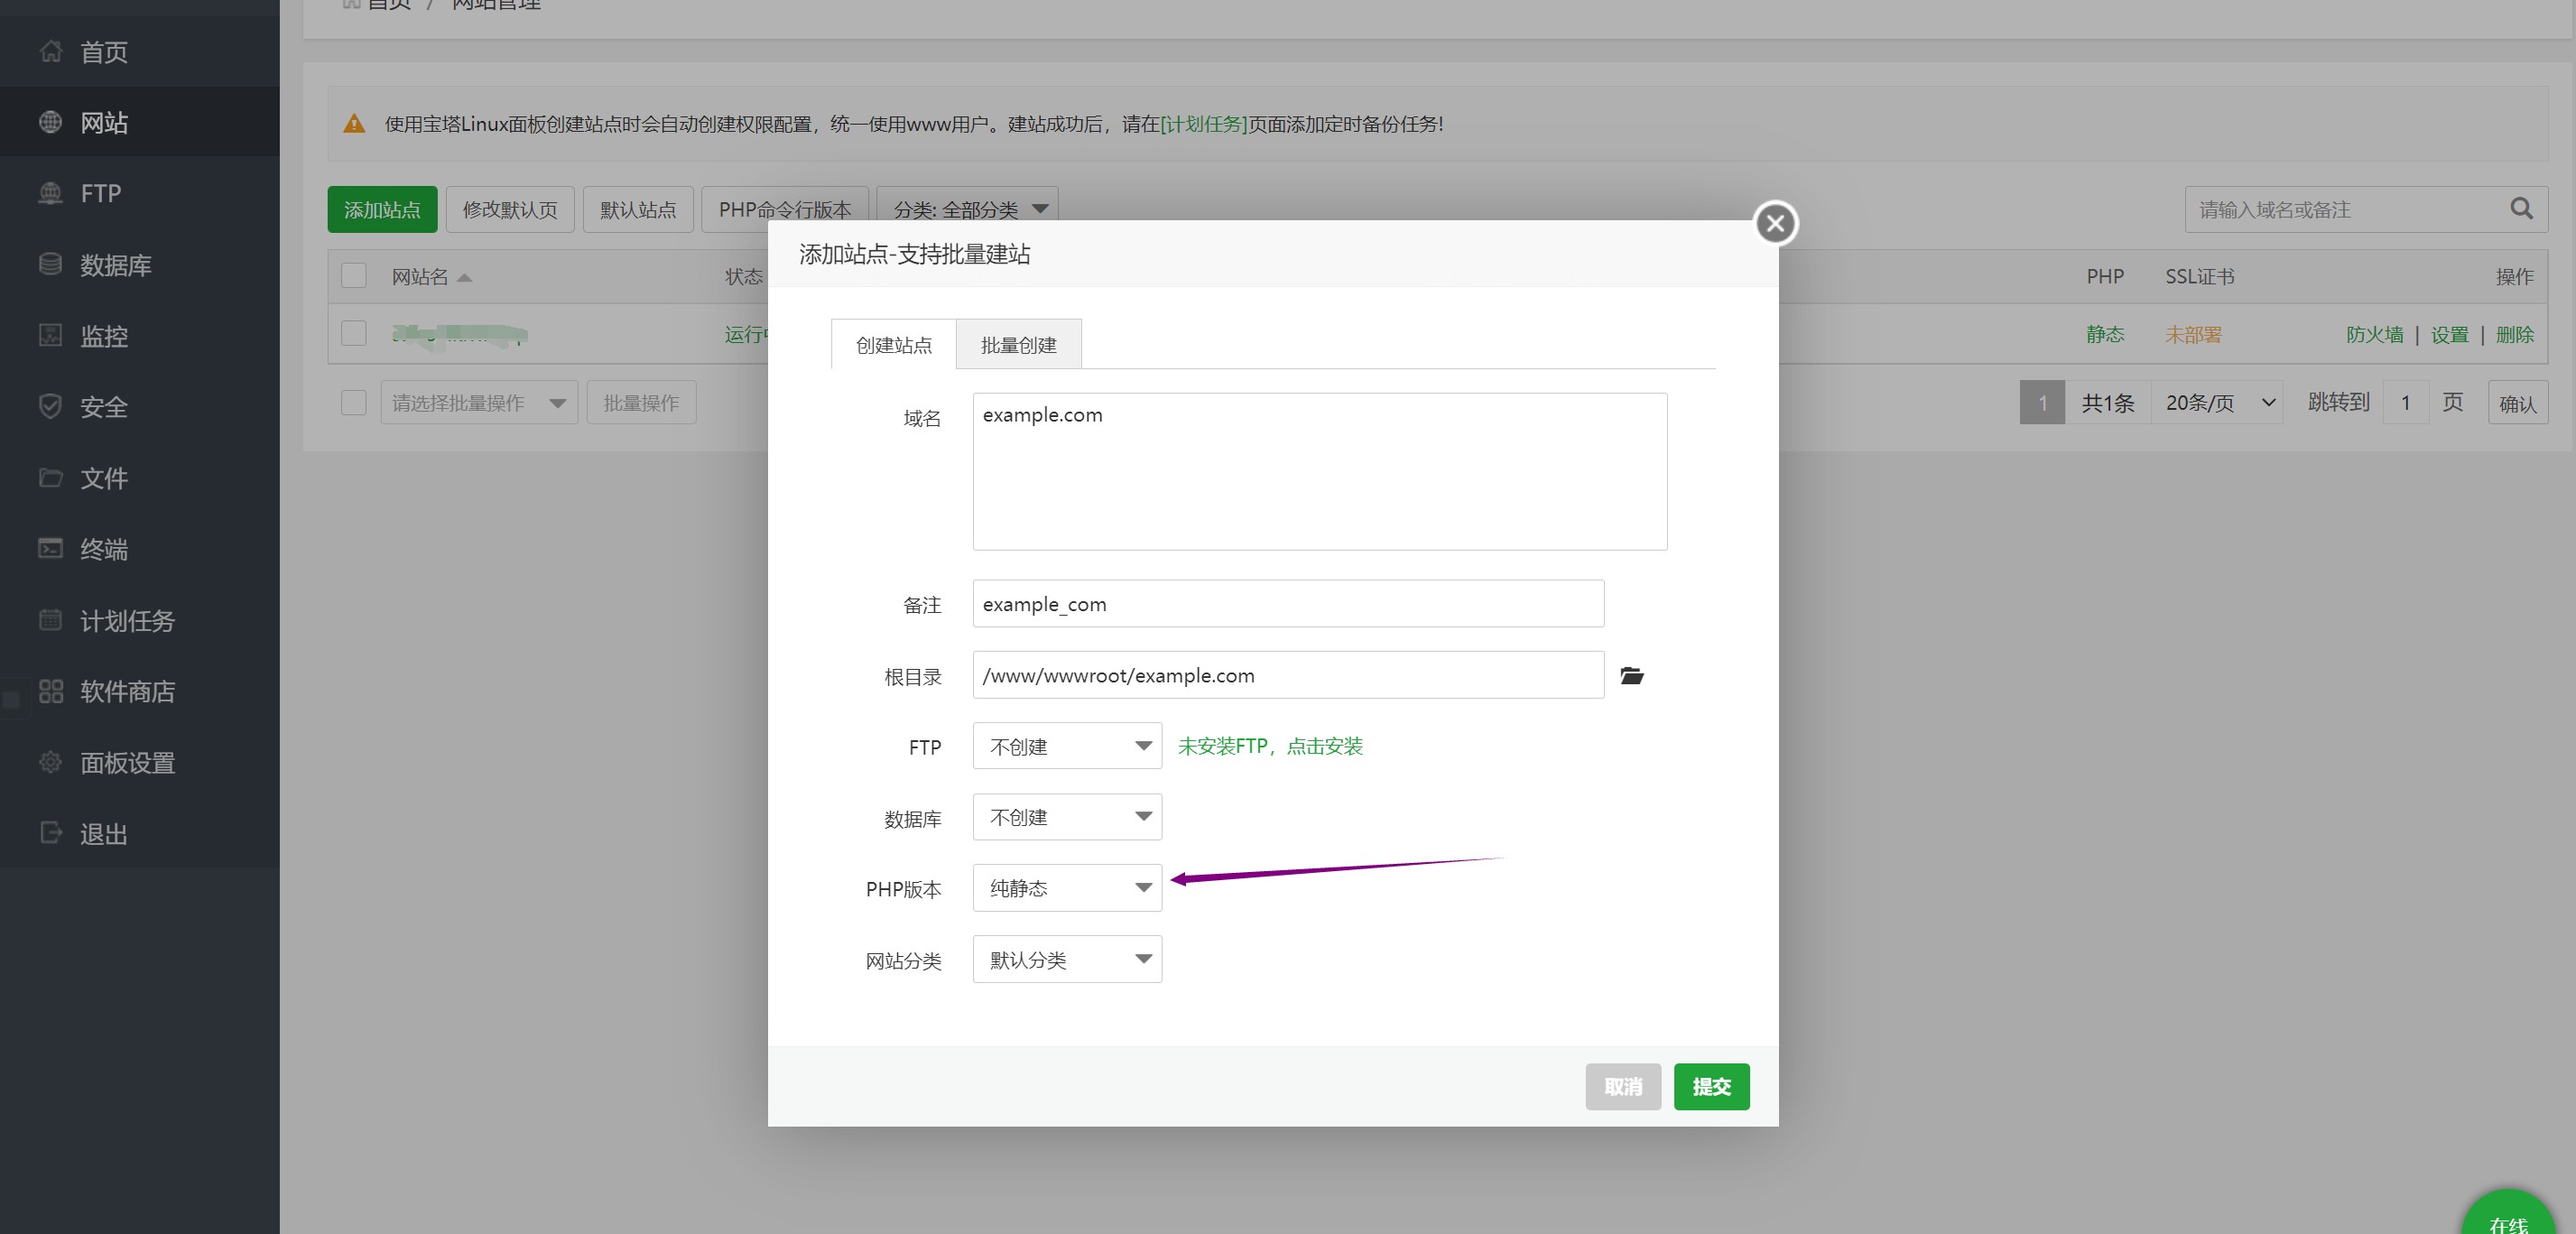
Task: Open the FTP dropdown showing 不创建
Action: (1066, 746)
